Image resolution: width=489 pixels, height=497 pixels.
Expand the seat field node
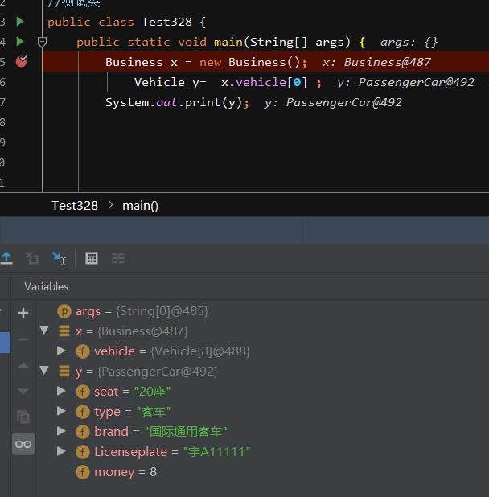click(x=61, y=391)
